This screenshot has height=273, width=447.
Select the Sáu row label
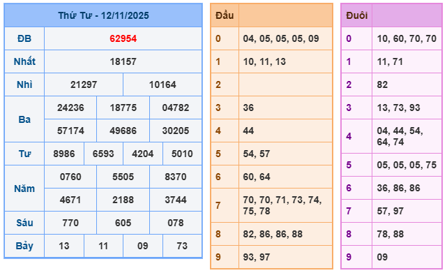(24, 223)
